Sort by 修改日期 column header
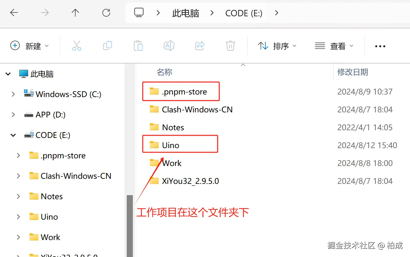Viewport: 410px width, 257px height. [x=353, y=72]
